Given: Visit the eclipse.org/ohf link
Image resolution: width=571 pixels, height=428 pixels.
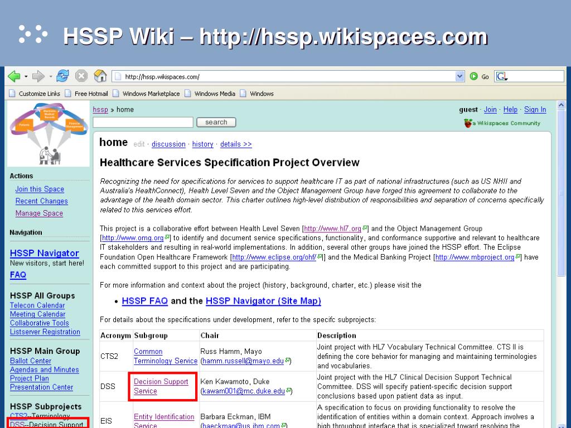Looking at the screenshot, I should [x=274, y=257].
